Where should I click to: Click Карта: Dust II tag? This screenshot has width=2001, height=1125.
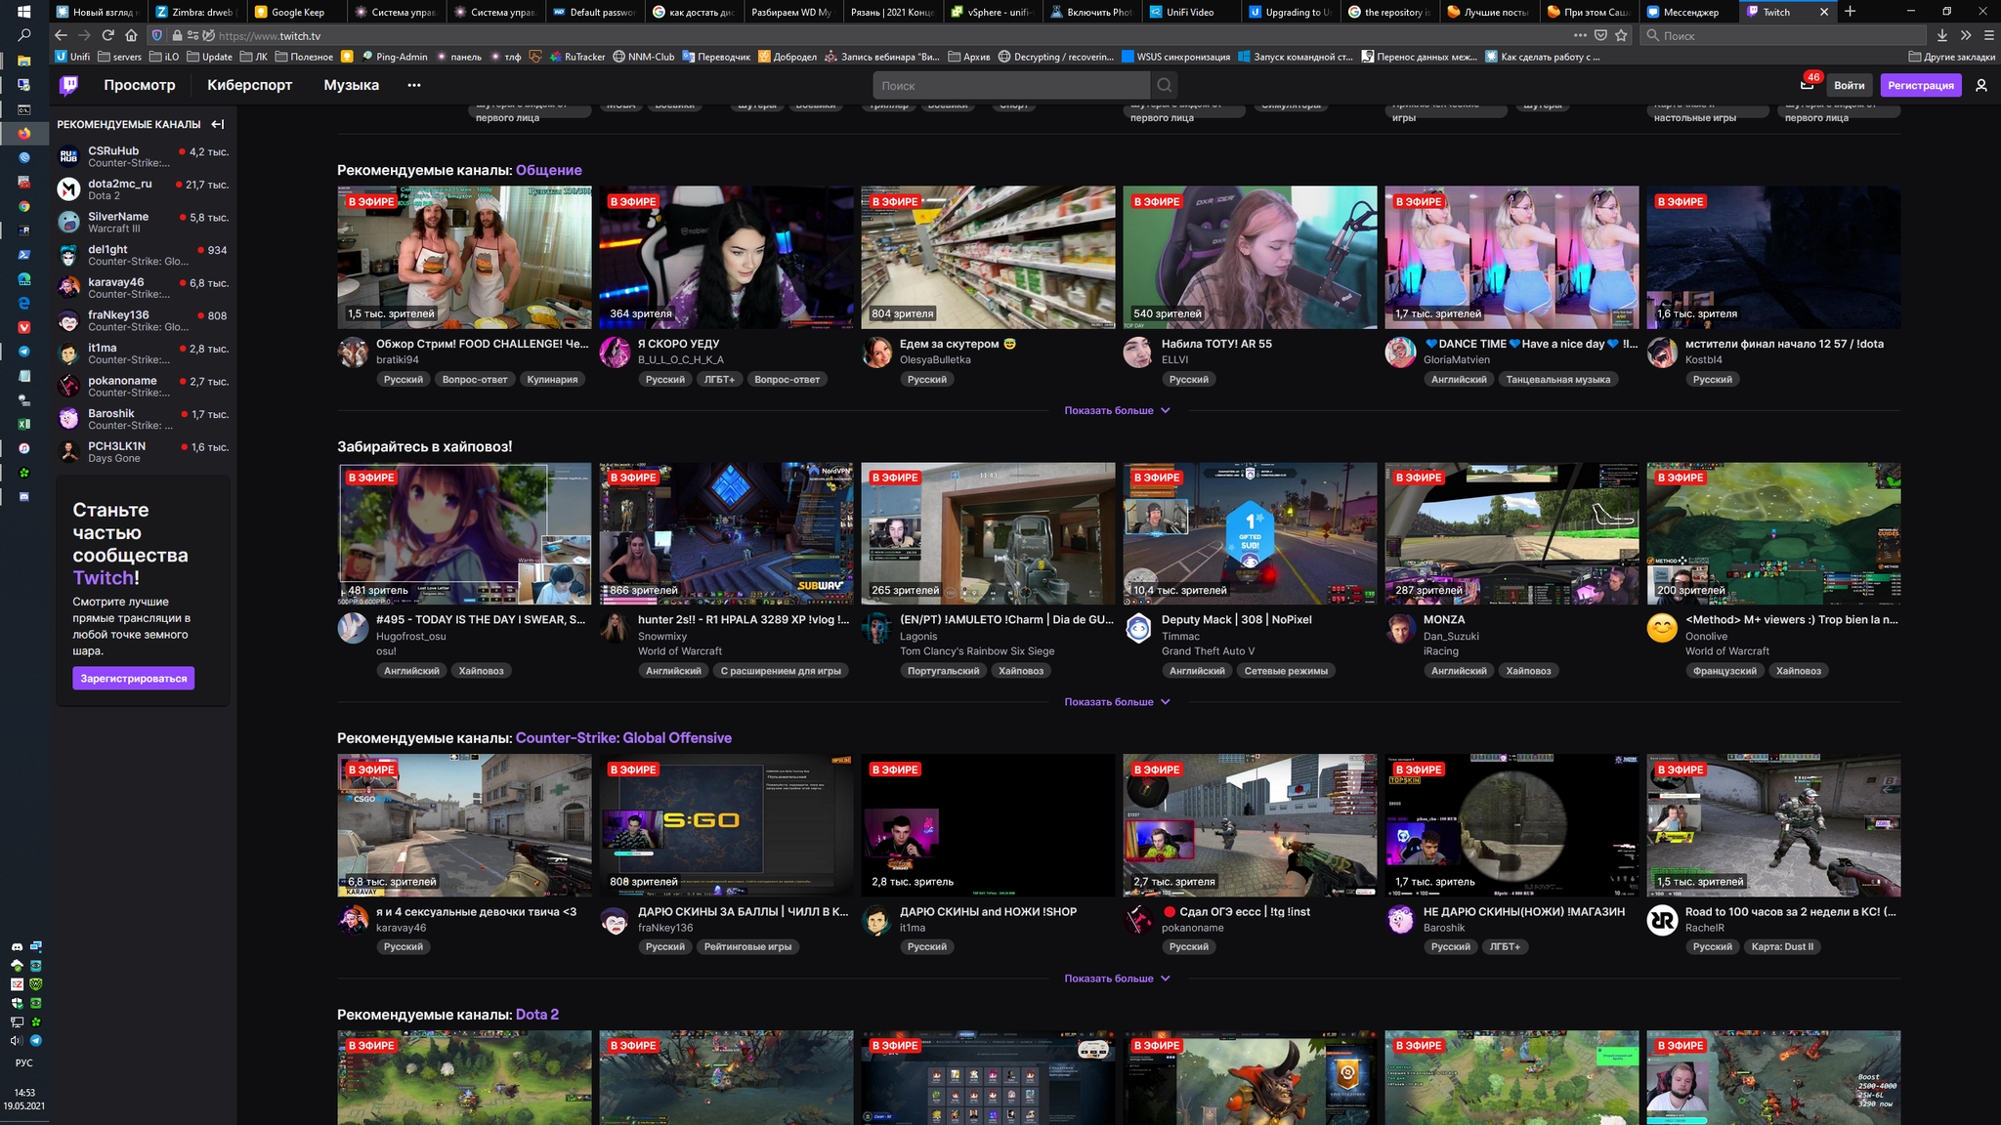pyautogui.click(x=1782, y=947)
